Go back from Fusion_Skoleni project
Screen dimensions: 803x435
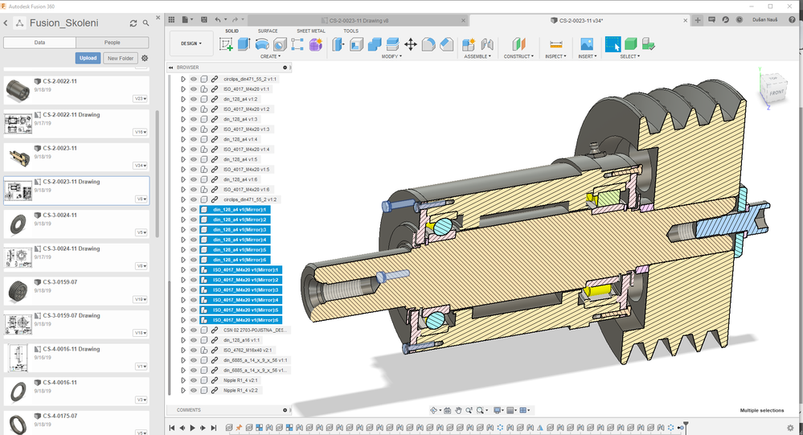tap(6, 23)
